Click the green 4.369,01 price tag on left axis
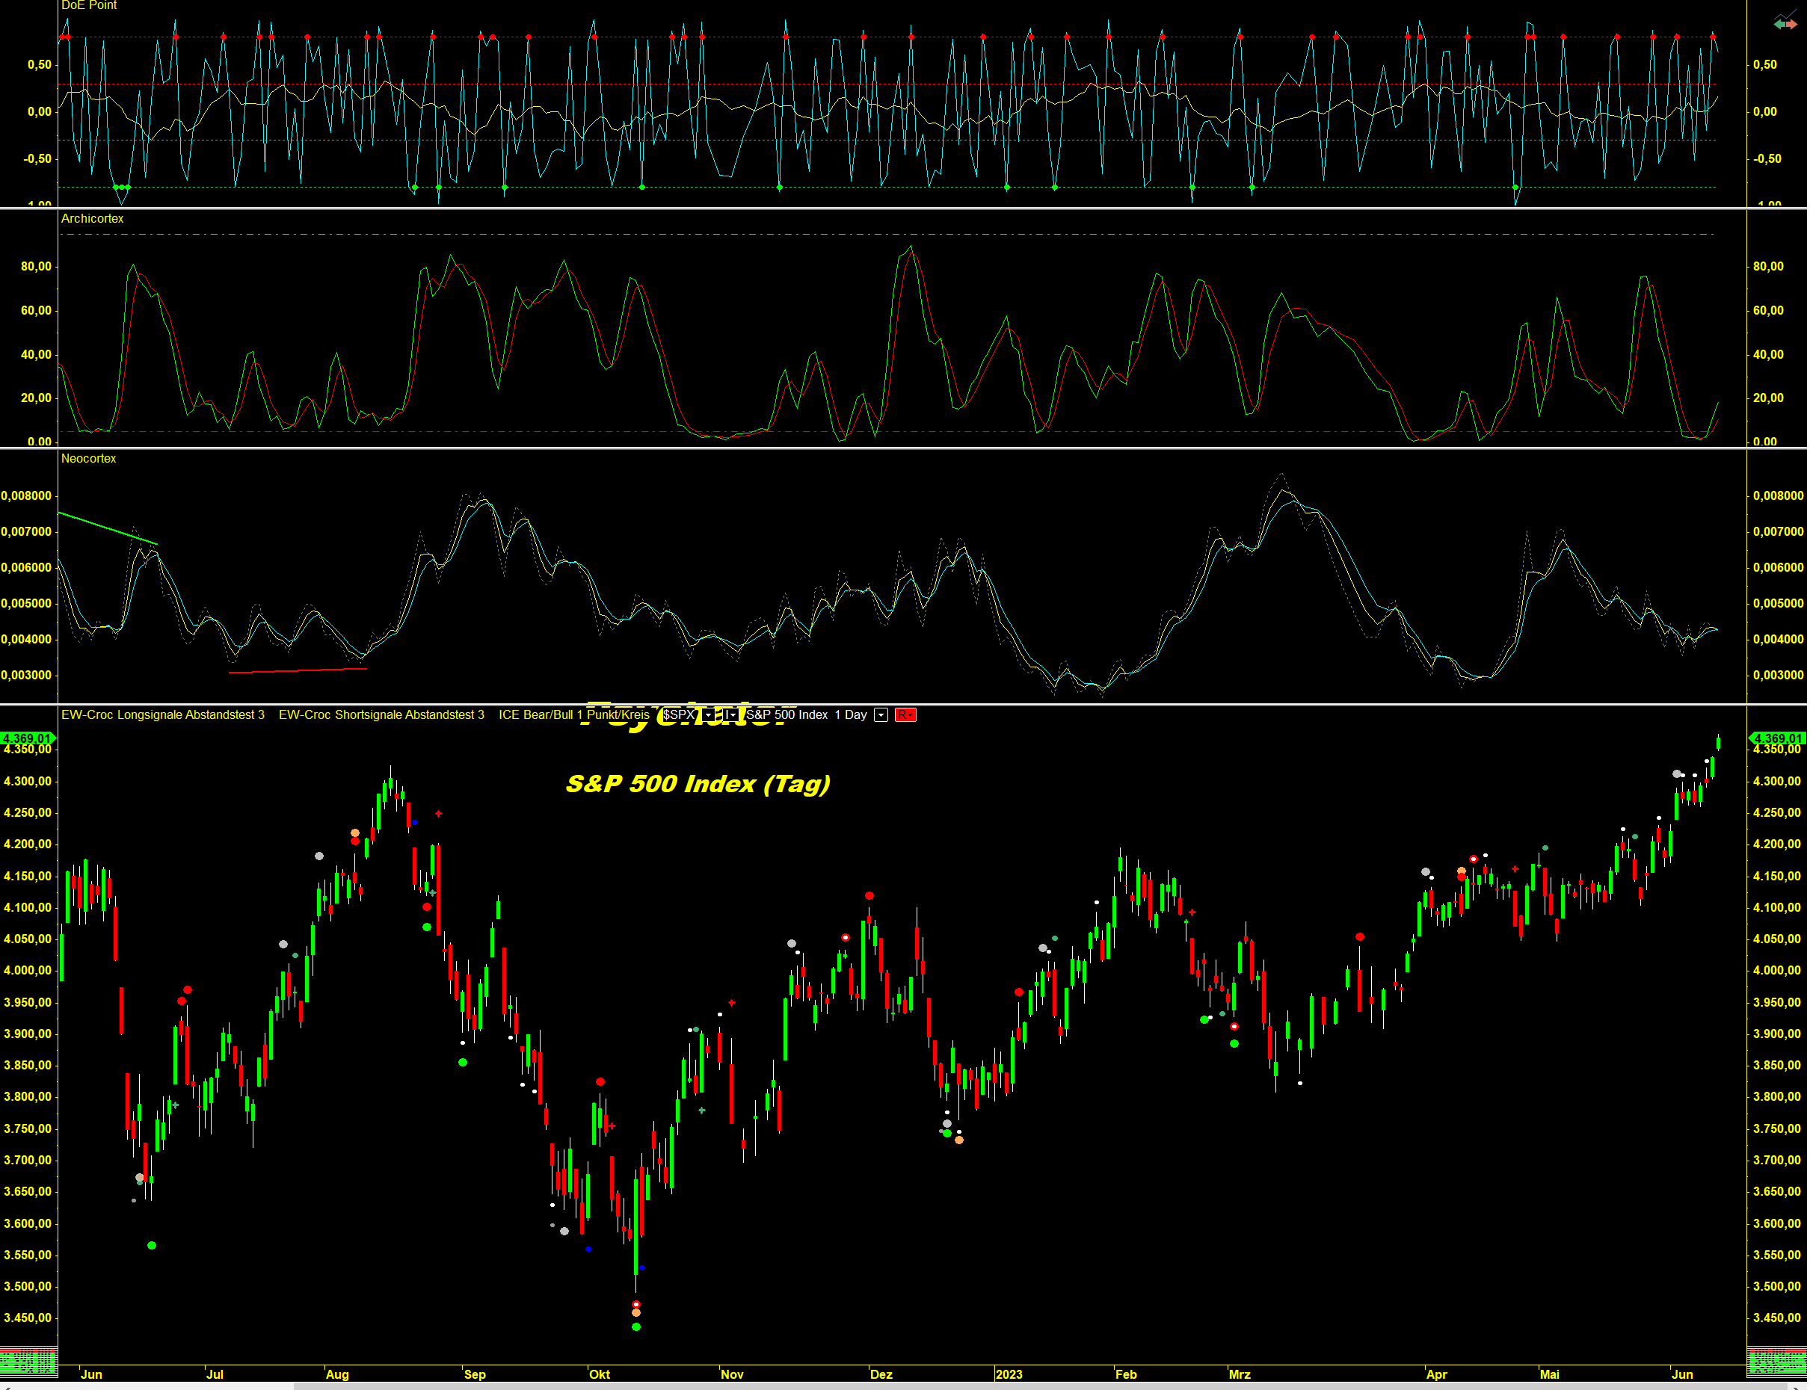 click(x=28, y=738)
